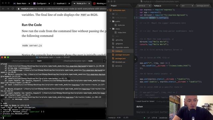Open package-lock.json in the project tree

(122, 55)
